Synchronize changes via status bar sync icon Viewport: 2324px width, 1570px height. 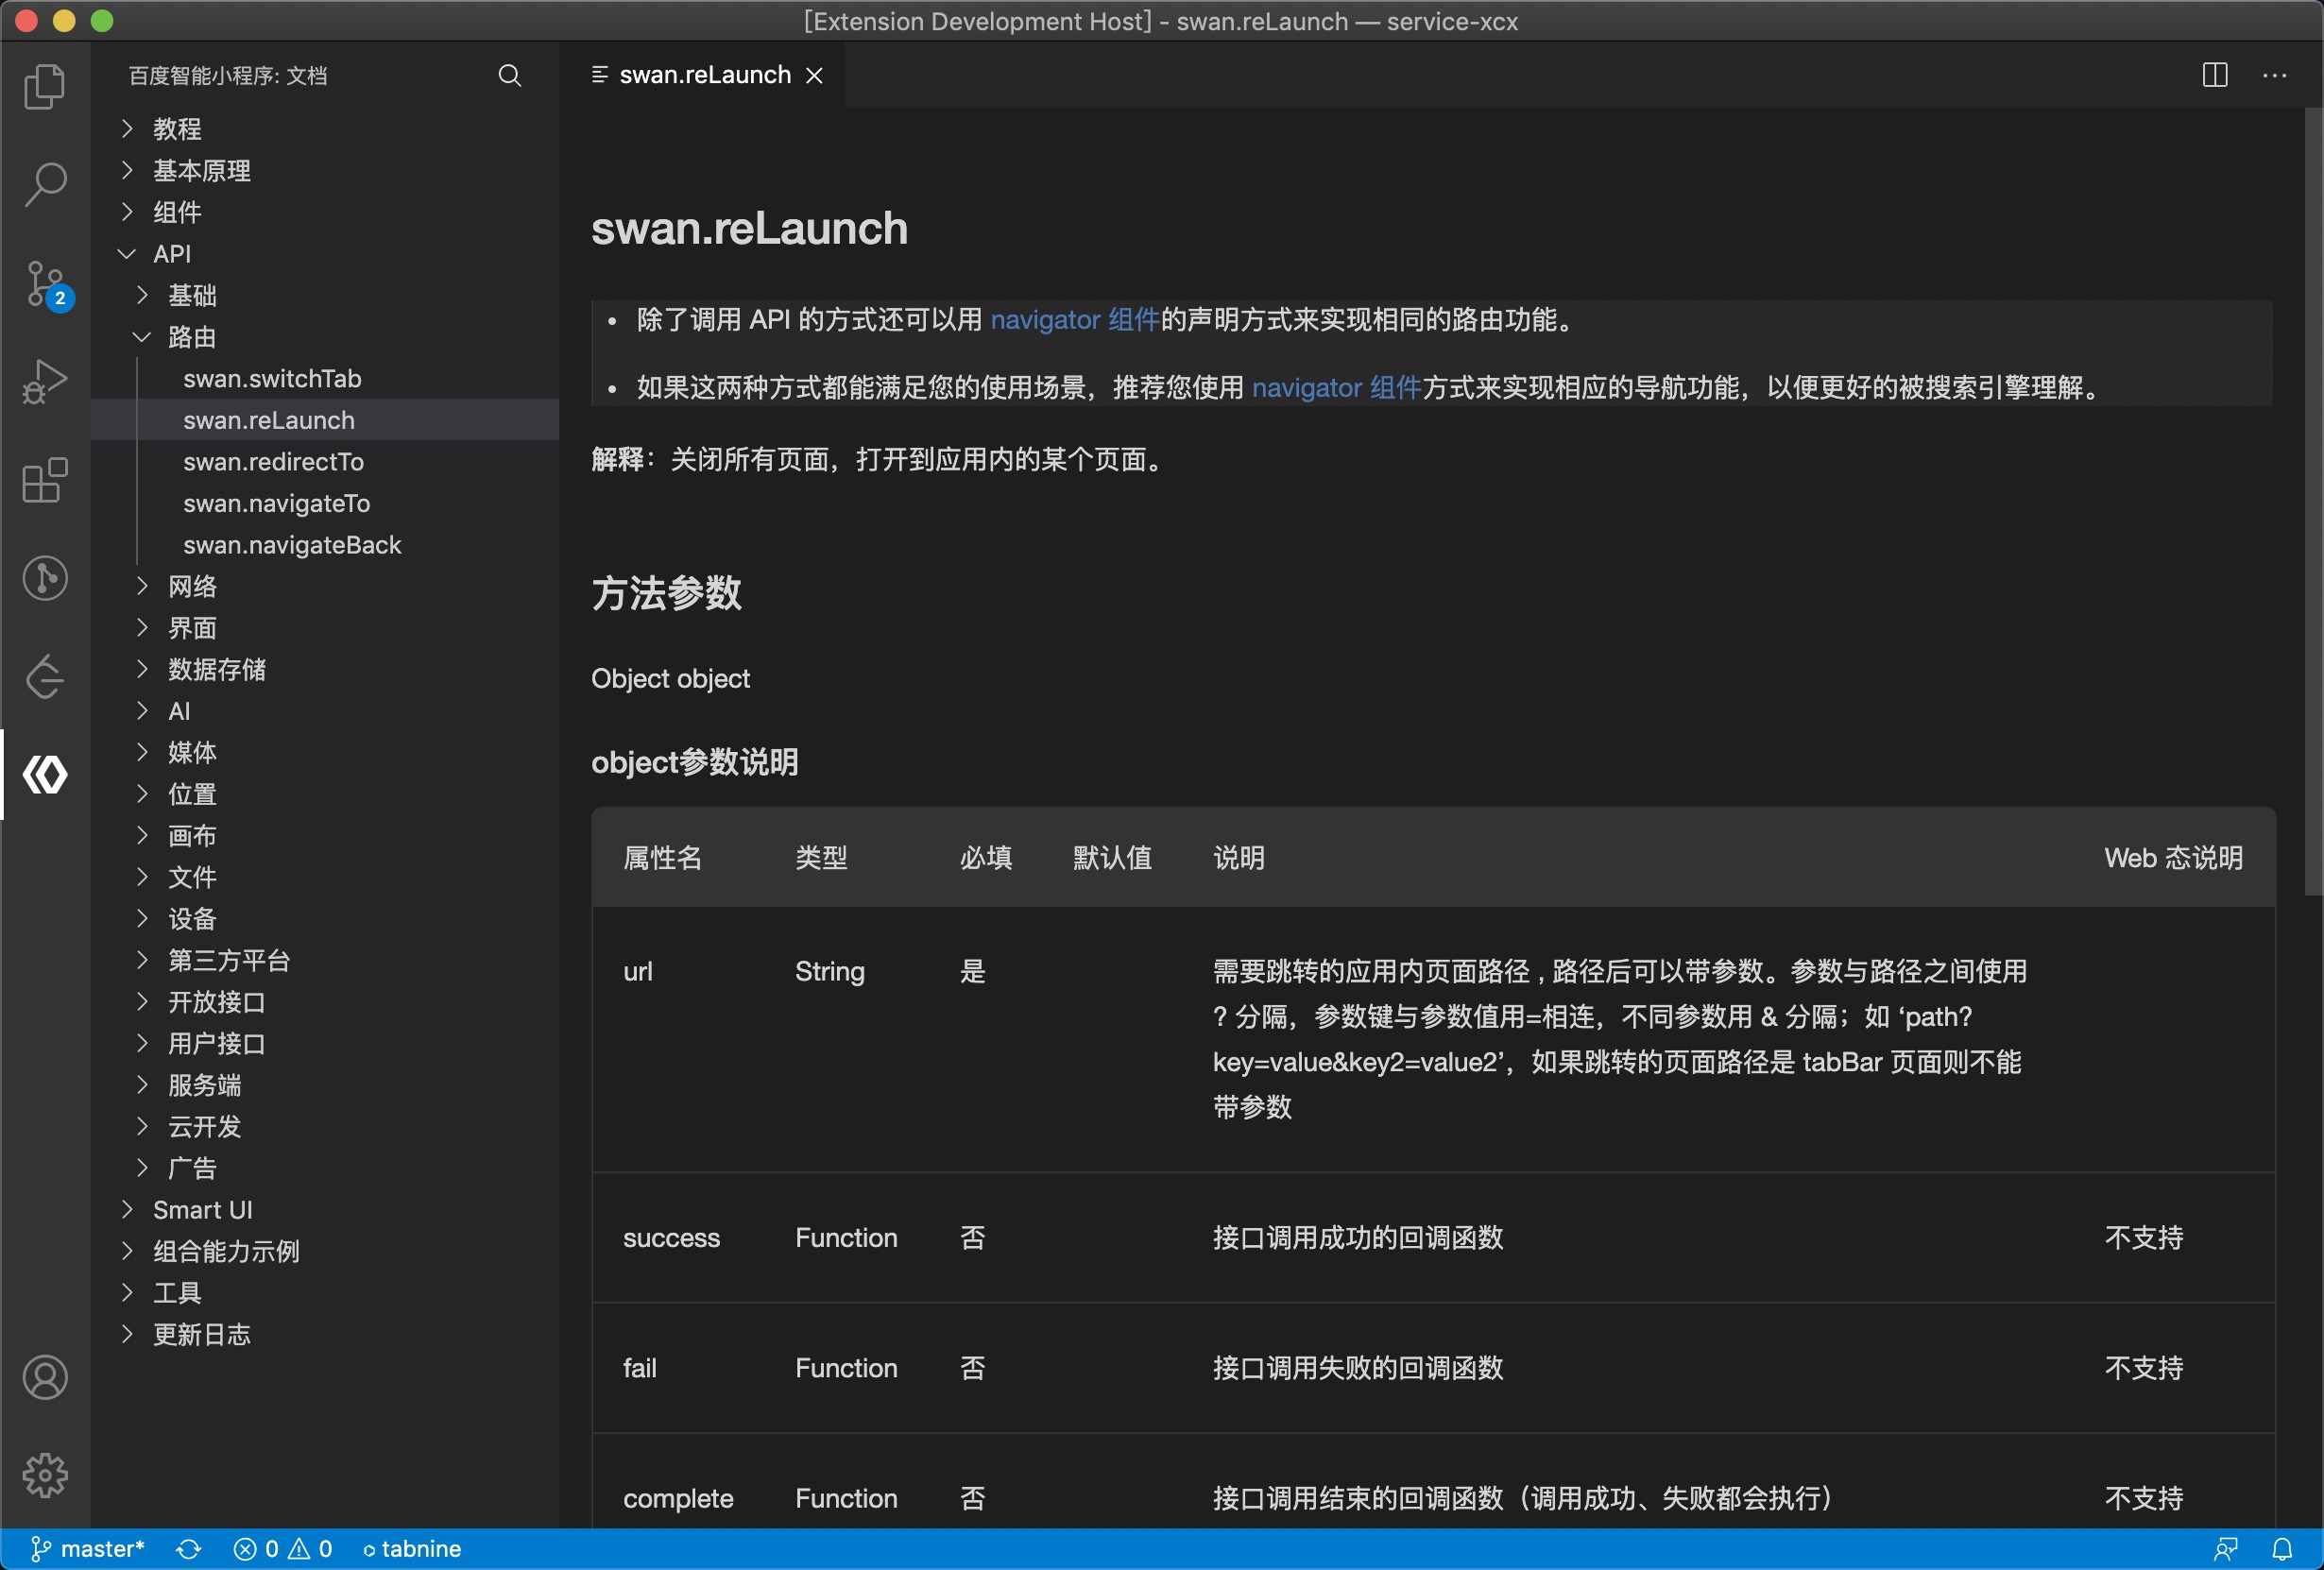coord(189,1549)
